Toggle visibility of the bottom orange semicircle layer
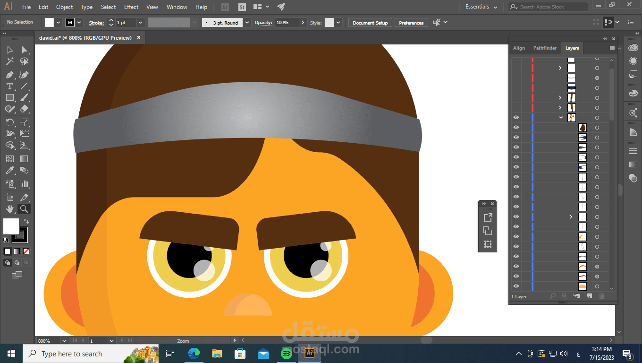Screen dimensions: 642x363 tap(516, 286)
